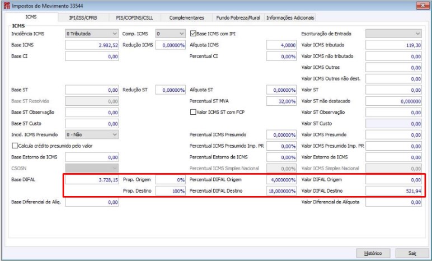The height and width of the screenshot is (261, 432).
Task: Switch to the ICMS tab
Action: coord(31,17)
